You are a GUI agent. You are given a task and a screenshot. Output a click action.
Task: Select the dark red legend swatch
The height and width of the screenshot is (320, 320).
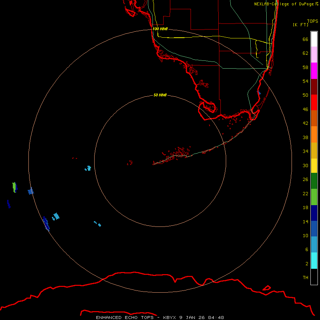(x=314, y=87)
